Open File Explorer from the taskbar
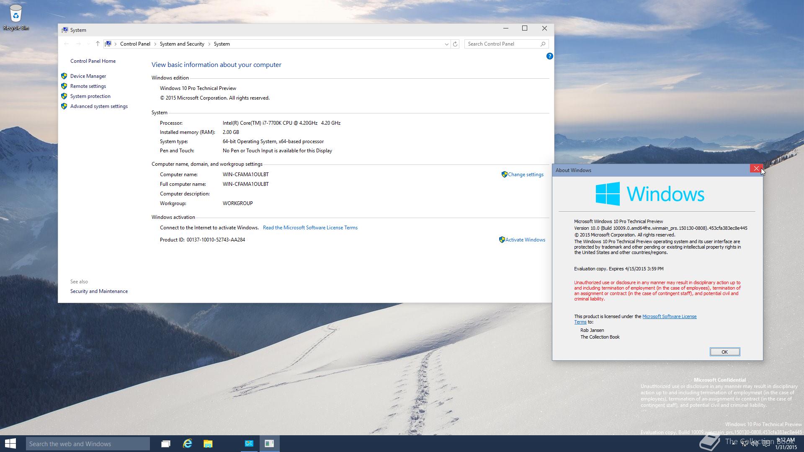Screen dimensions: 804x452 click(x=208, y=444)
